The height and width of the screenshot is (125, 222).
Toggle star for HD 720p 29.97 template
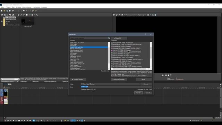pos(112,65)
